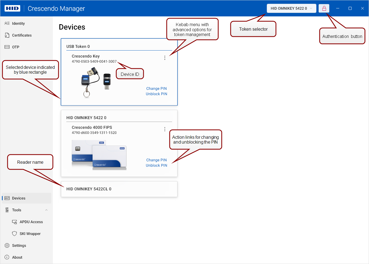Click the About info icon

[x=7, y=257]
